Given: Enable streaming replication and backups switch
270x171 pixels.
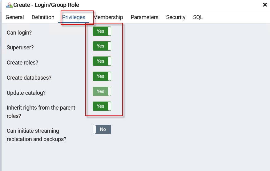Looking at the screenshot, I should click(x=102, y=129).
